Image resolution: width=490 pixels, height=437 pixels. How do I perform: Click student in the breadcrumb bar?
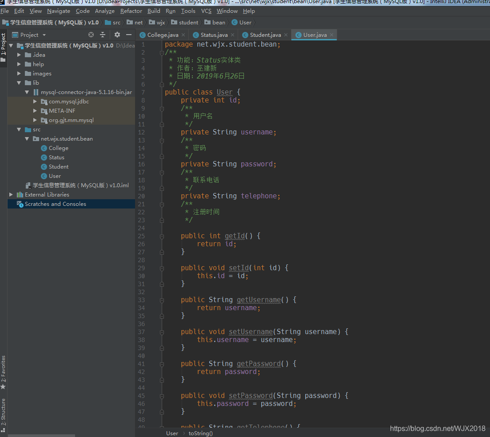pyautogui.click(x=185, y=23)
